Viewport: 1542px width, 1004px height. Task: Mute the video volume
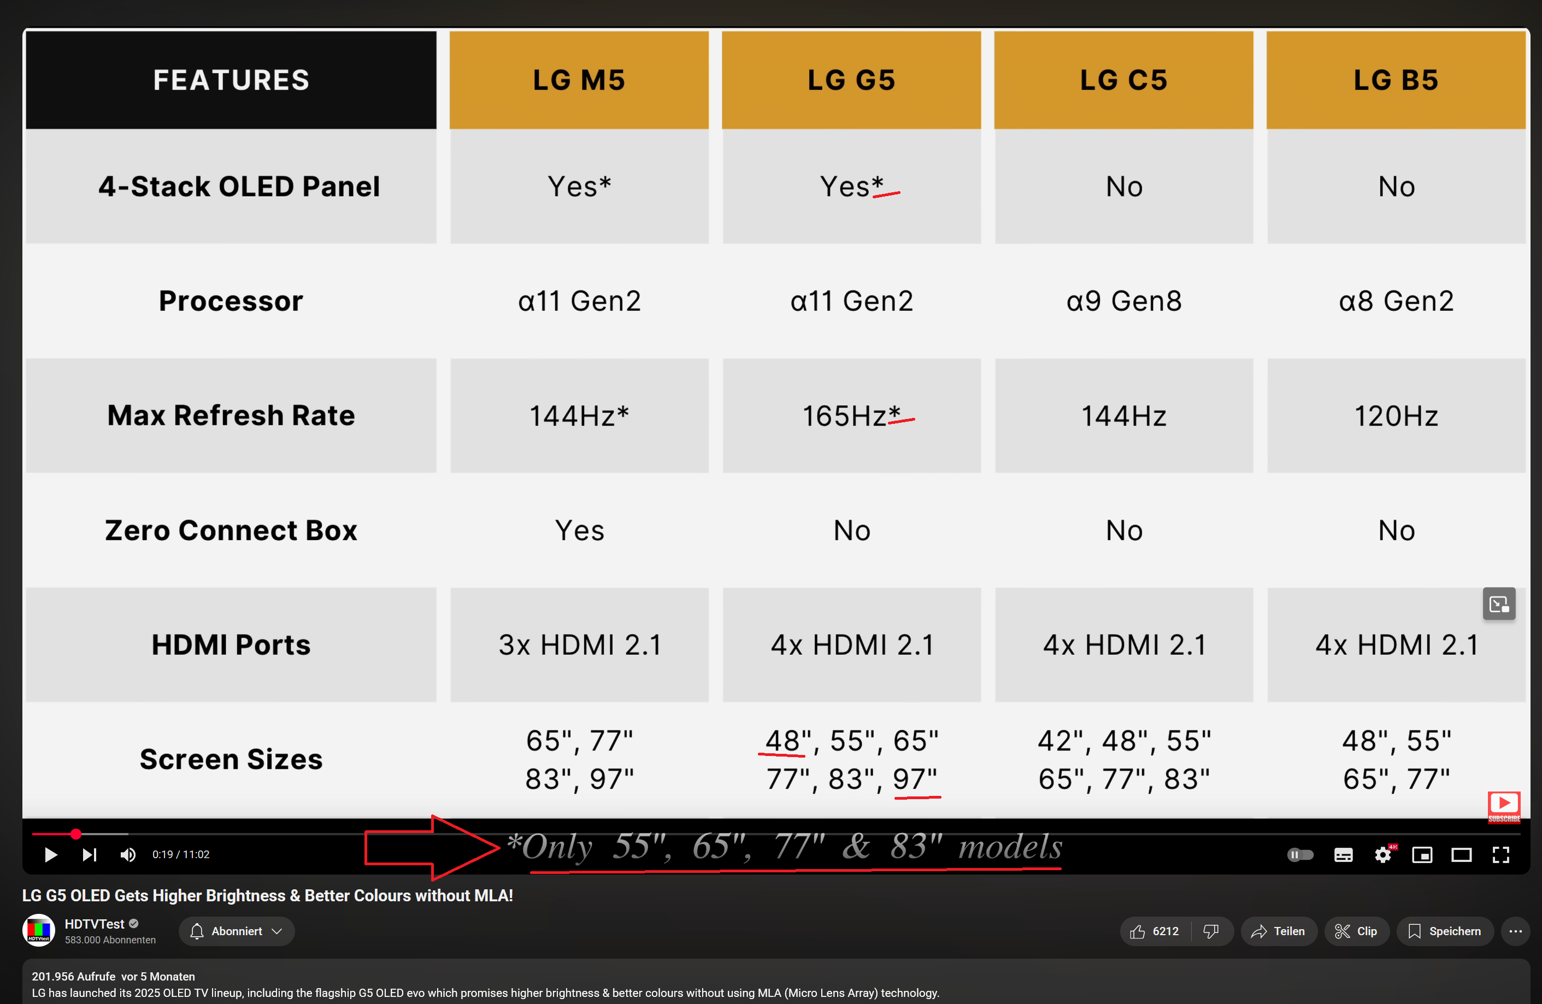pos(128,855)
